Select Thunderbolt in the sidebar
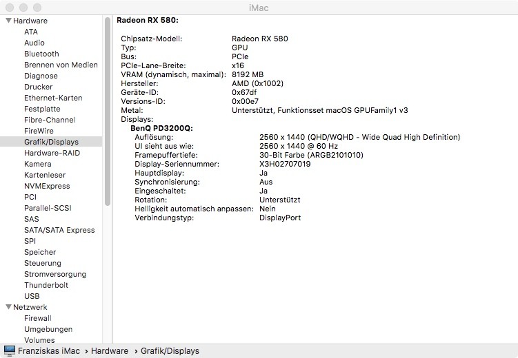Viewport: 518px width, 358px height. (x=46, y=285)
